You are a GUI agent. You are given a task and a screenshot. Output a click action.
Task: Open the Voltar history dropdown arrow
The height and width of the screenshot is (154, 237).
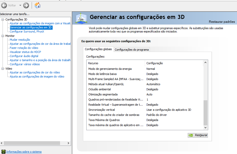20,5
